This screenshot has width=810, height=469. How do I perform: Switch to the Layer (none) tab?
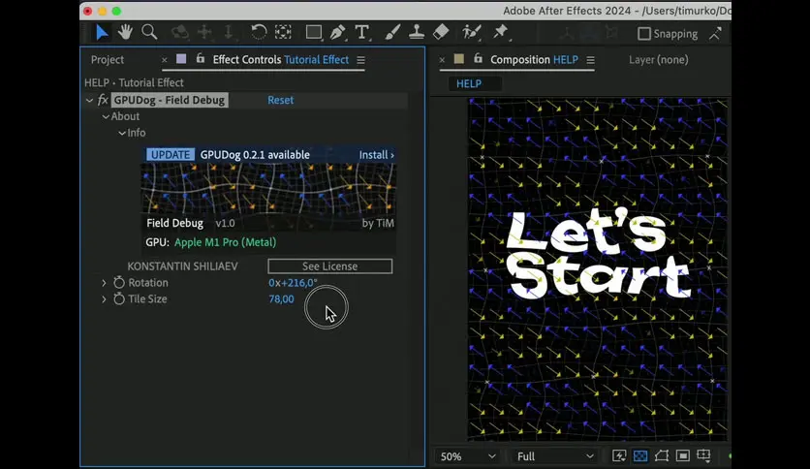point(659,60)
